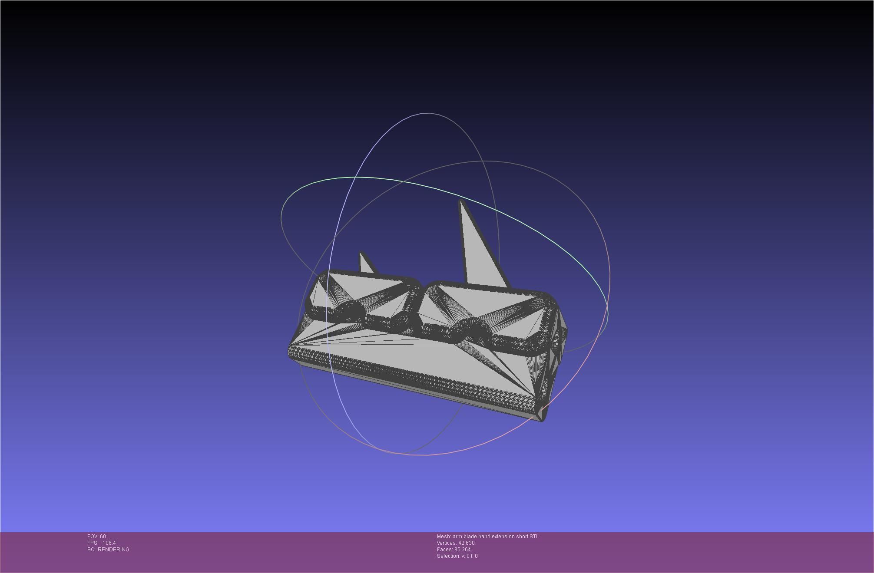Click the FOV: 60 readout
Screen dimensions: 874x573
point(96,537)
